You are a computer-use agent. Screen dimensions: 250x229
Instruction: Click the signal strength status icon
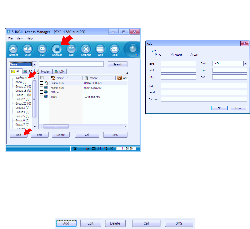pos(74,149)
